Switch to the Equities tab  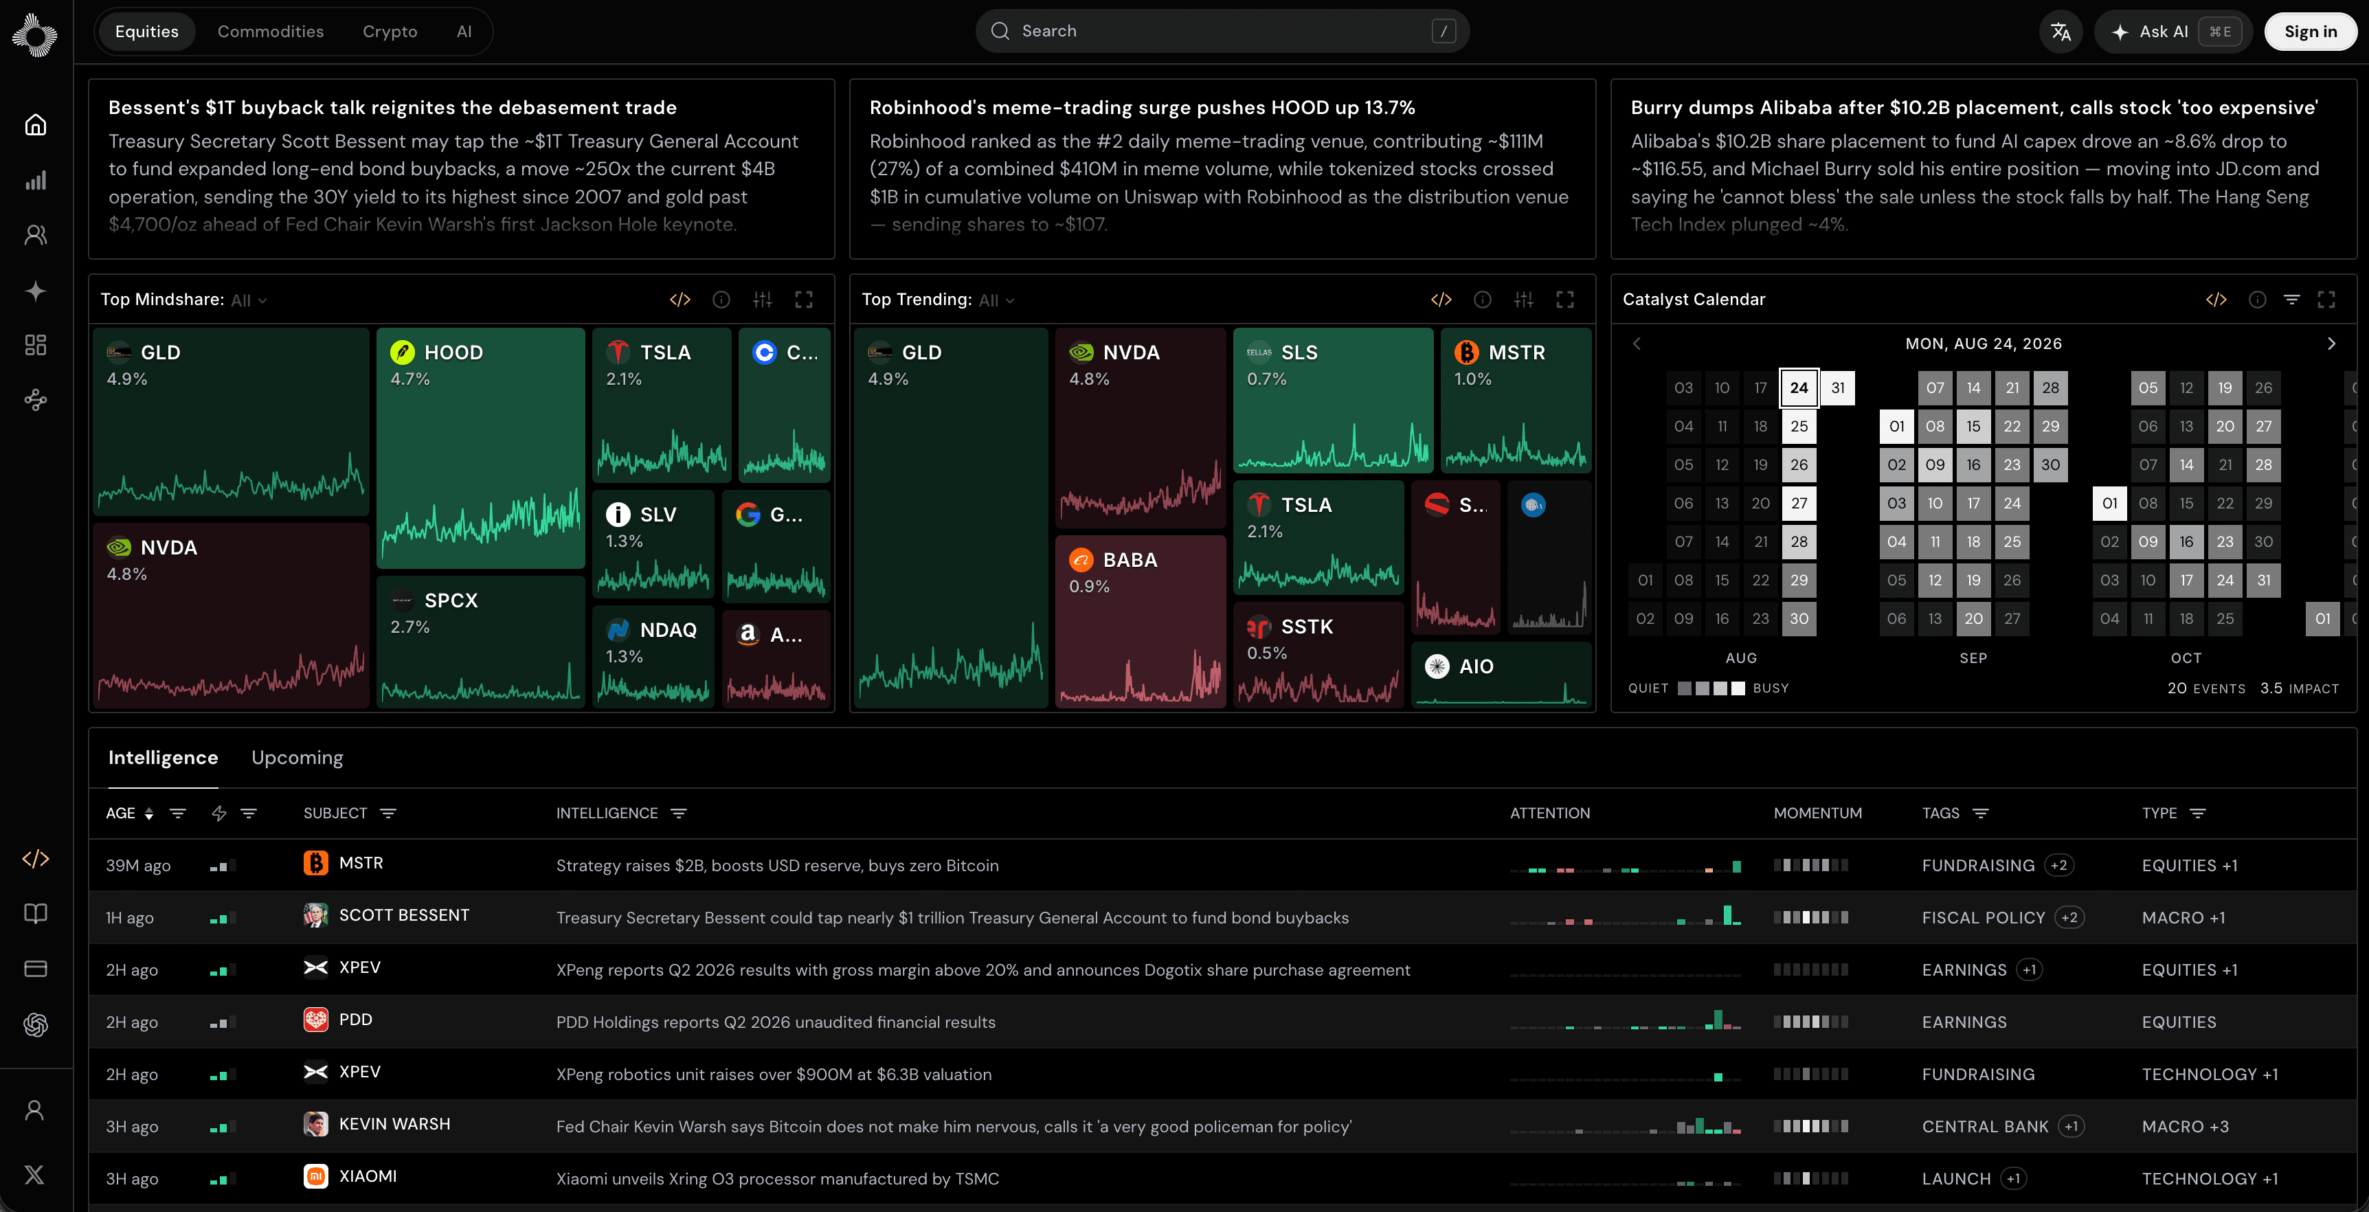tap(147, 32)
